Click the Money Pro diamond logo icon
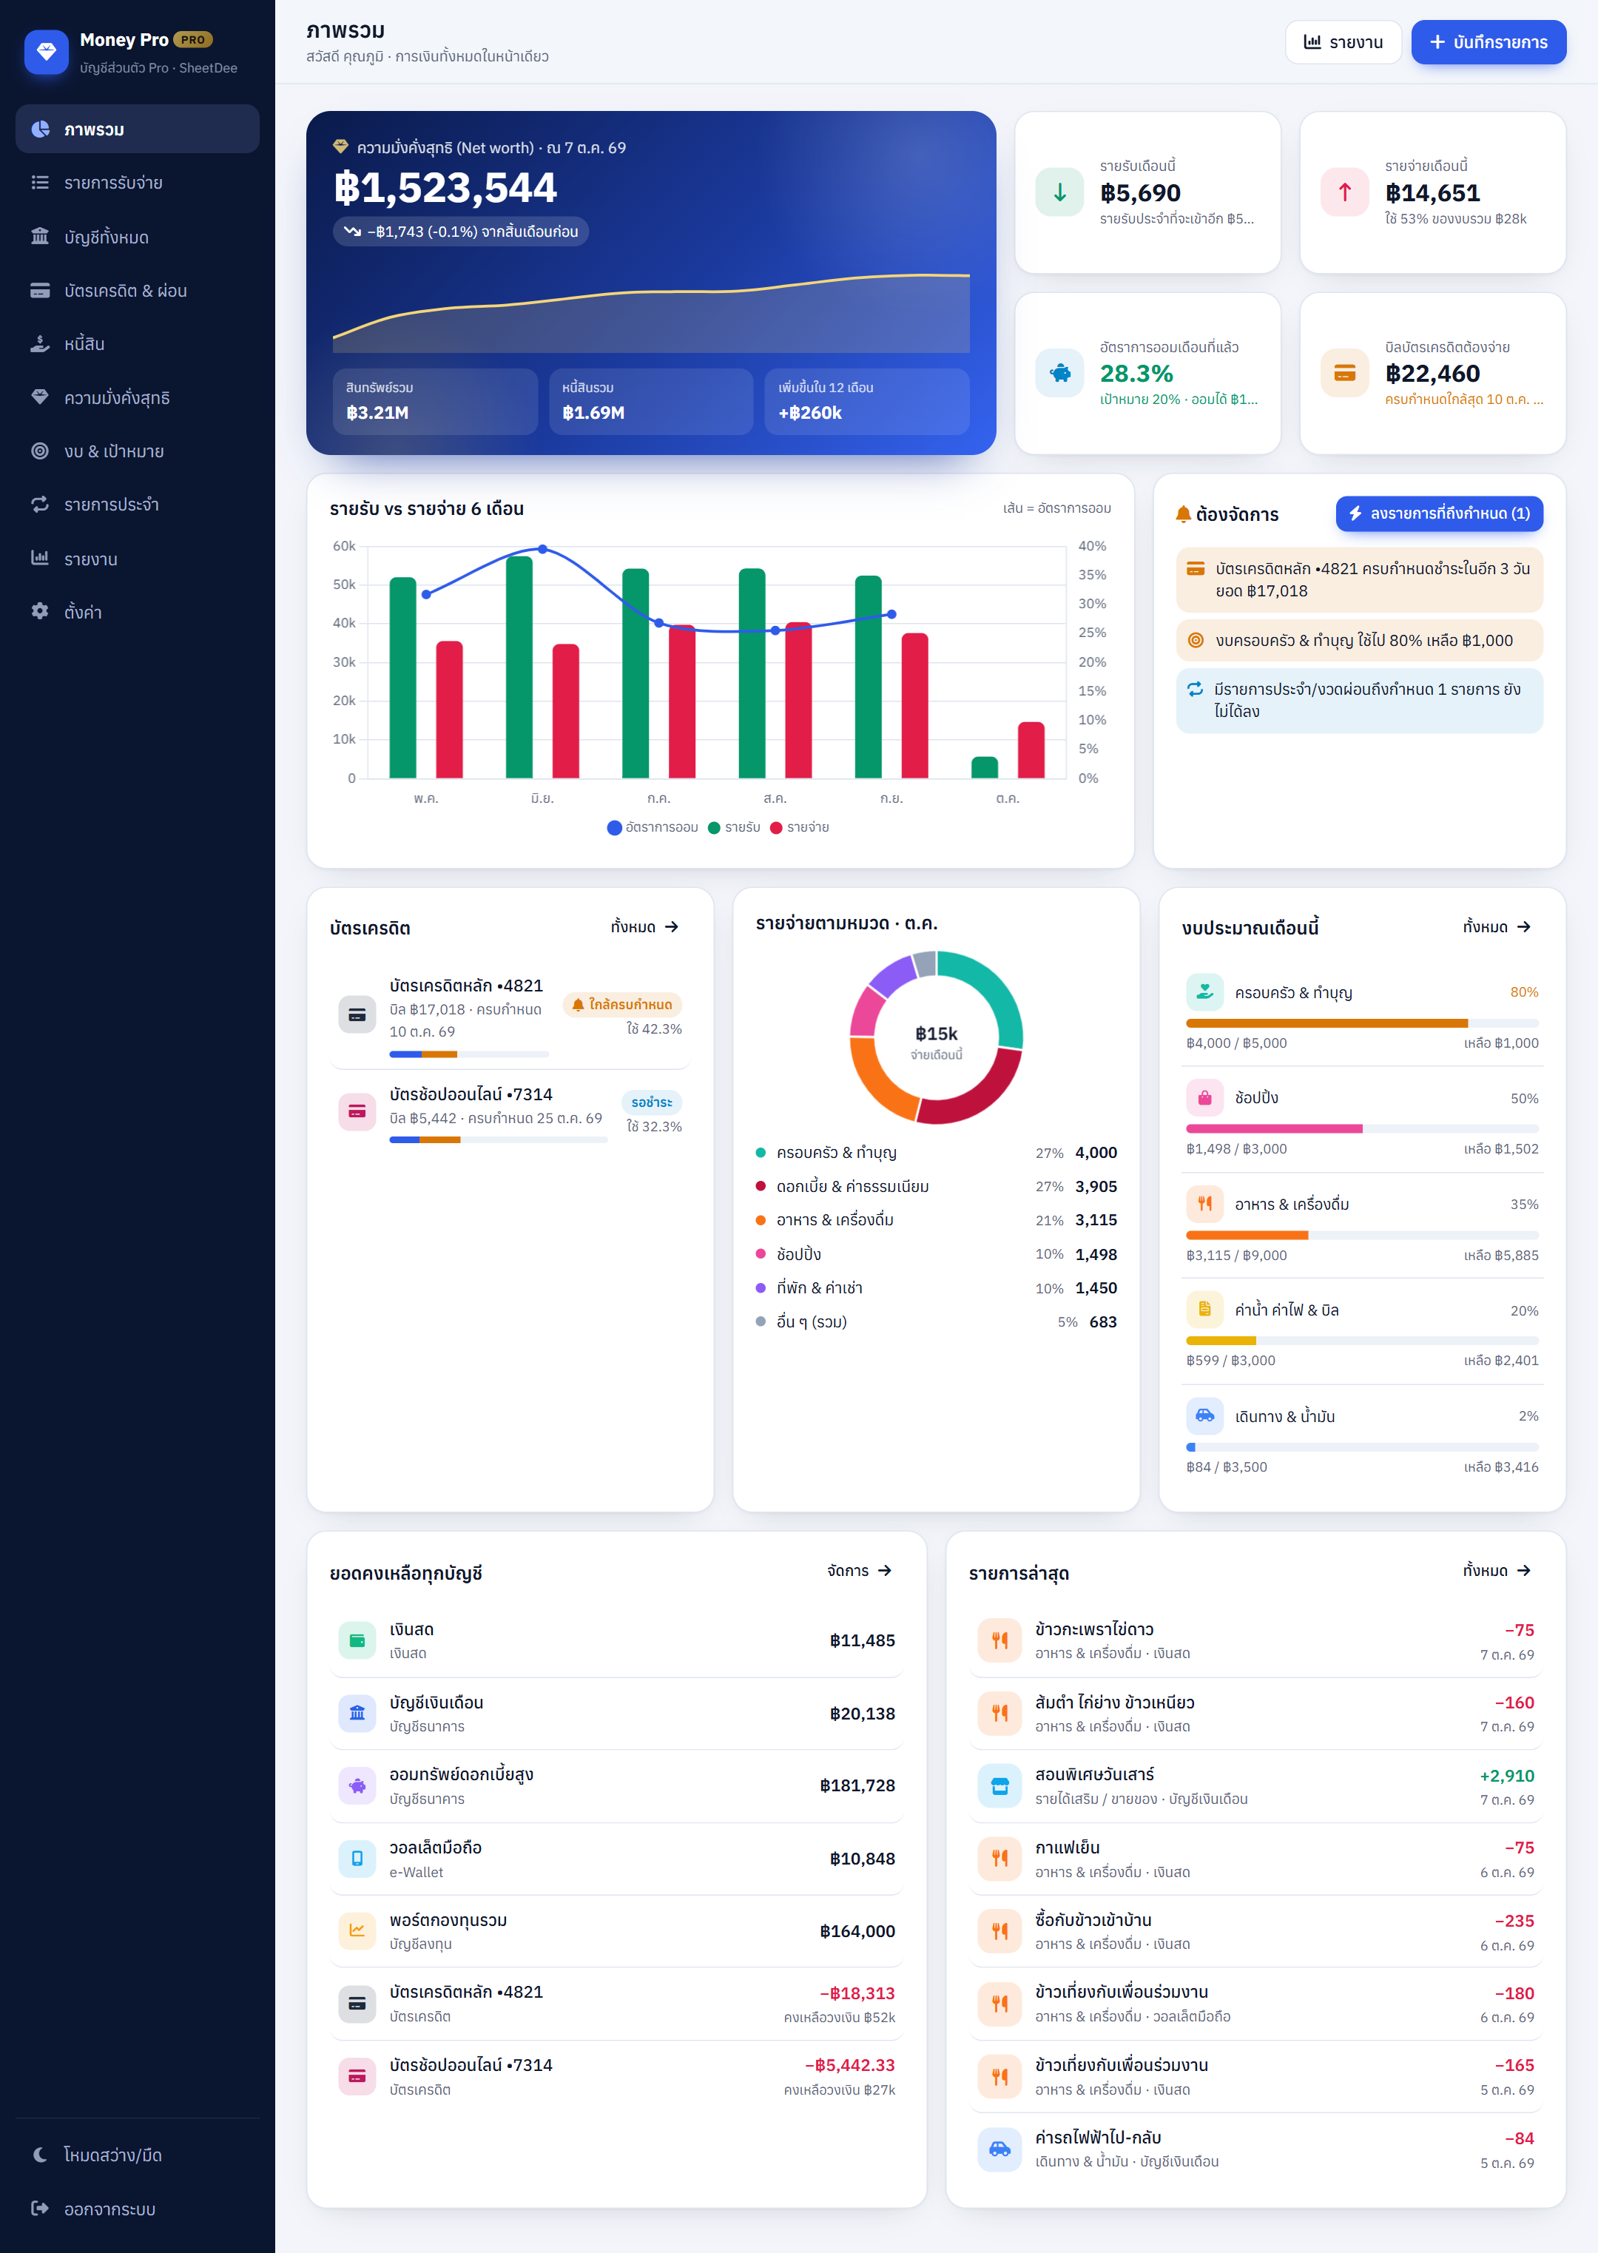Screen dimensions: 1598x2253 [x=47, y=52]
